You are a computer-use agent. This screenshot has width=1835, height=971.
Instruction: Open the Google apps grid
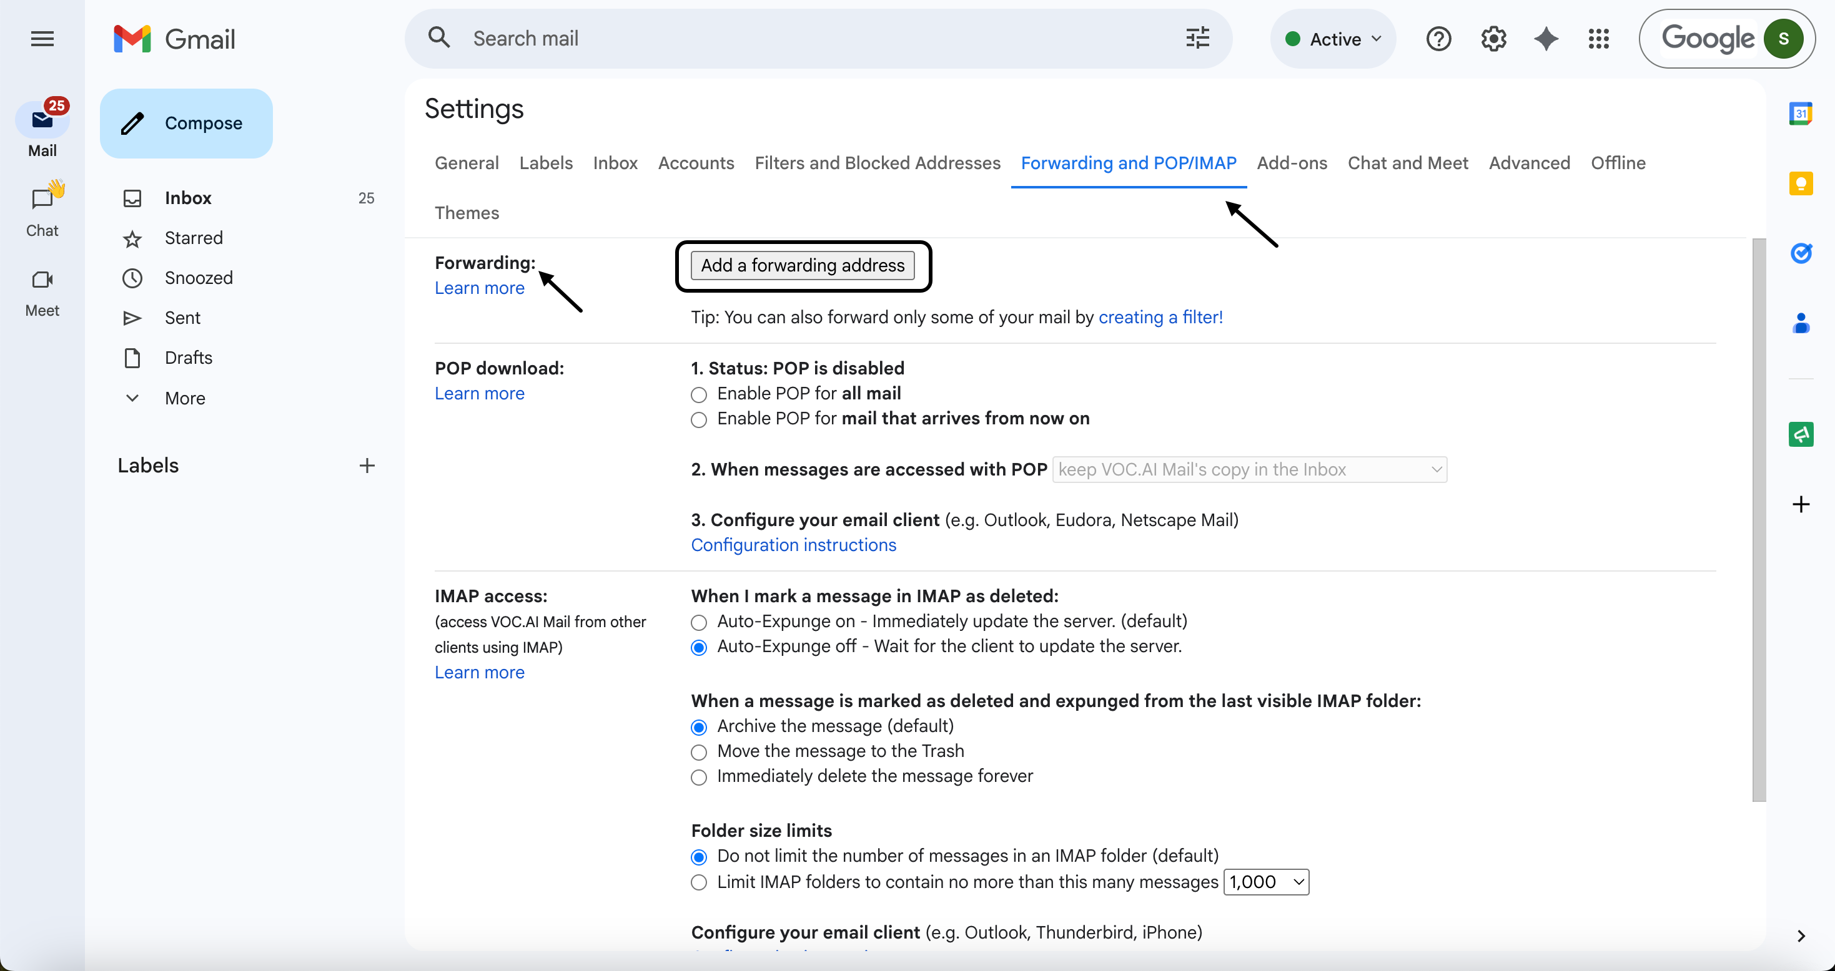click(x=1598, y=39)
